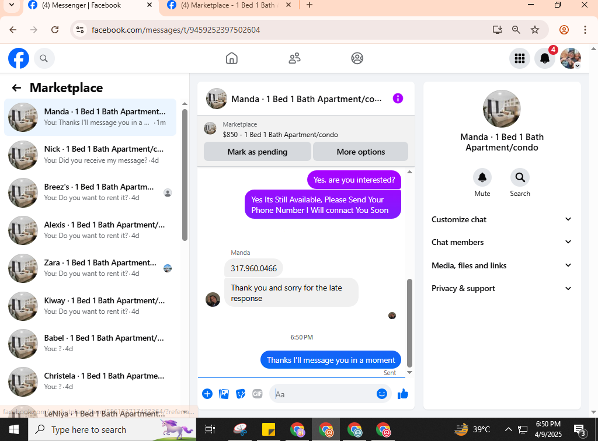Open the Chrome profile icon
Screen dimensions: 598x441
pos(564,30)
